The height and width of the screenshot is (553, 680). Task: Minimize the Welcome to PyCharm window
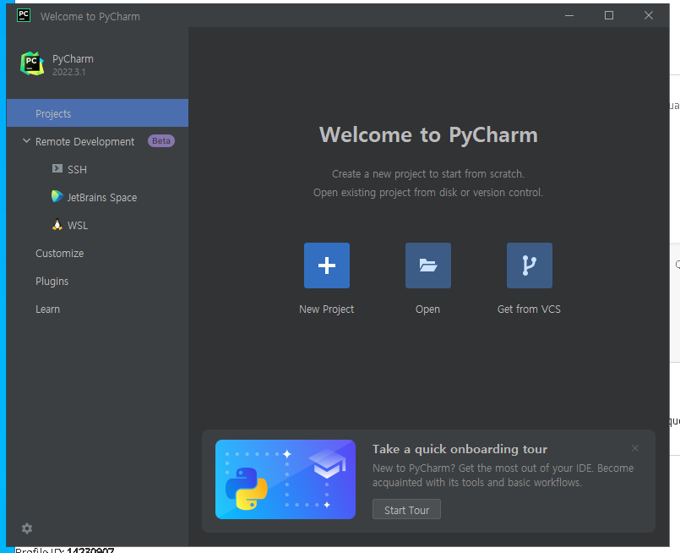pos(569,15)
